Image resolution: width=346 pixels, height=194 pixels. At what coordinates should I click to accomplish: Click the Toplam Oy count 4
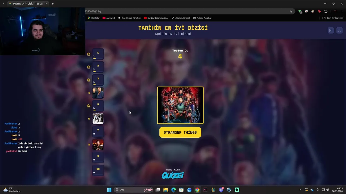click(180, 56)
